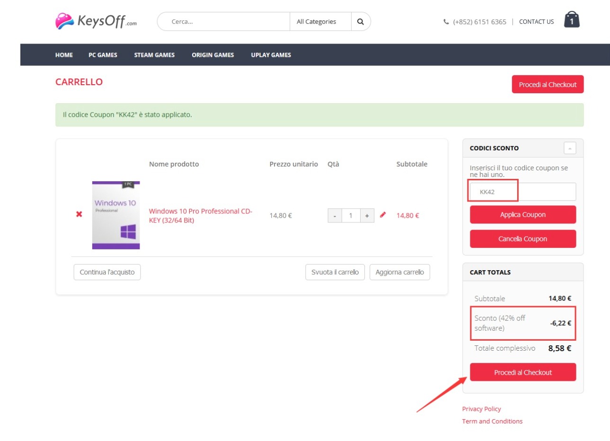Click the Subtotale label in Cart Totals

(x=490, y=299)
